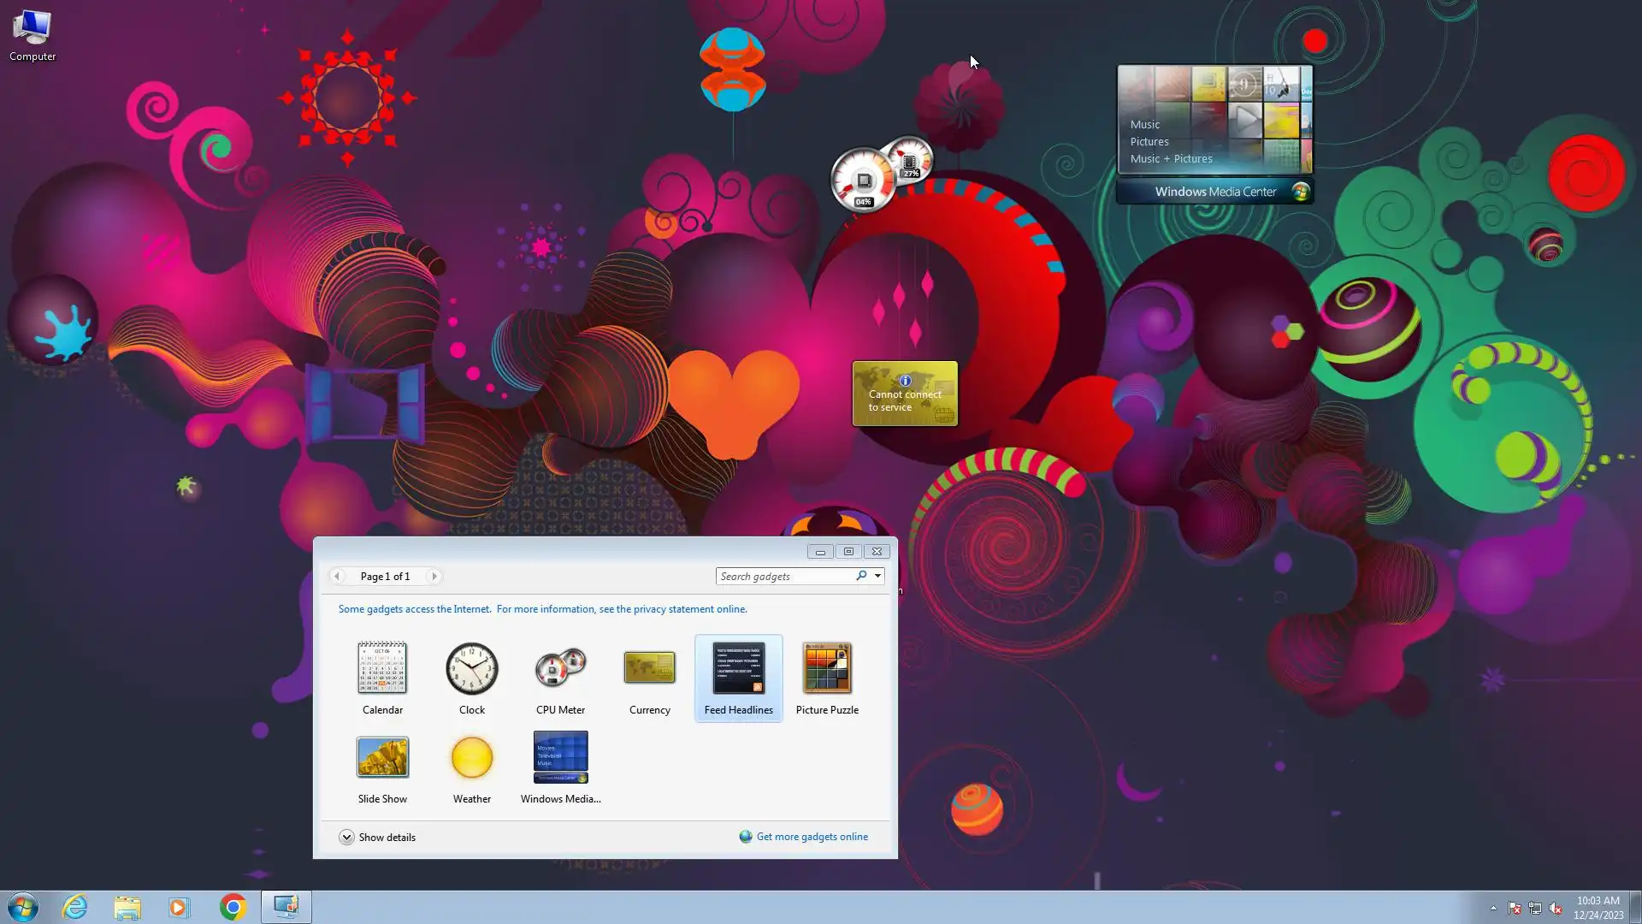This screenshot has width=1642, height=924.
Task: Click the Feed Headlines gadget
Action: click(x=738, y=668)
